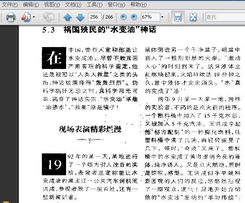Click the drop cap 19 block
This screenshot has height=203, width=245.
[54, 164]
